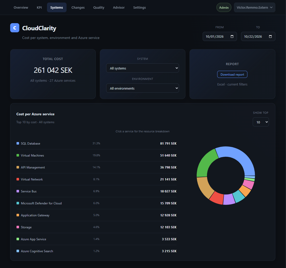286x268 pixels.
Task: Open the Show Top 10 dropdown
Action: pyautogui.click(x=261, y=122)
